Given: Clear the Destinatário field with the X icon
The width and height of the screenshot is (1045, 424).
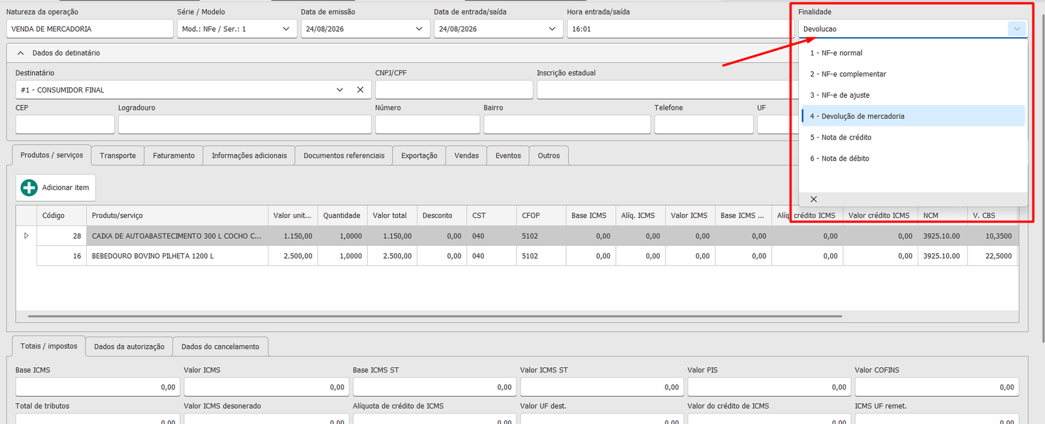Looking at the screenshot, I should point(360,90).
